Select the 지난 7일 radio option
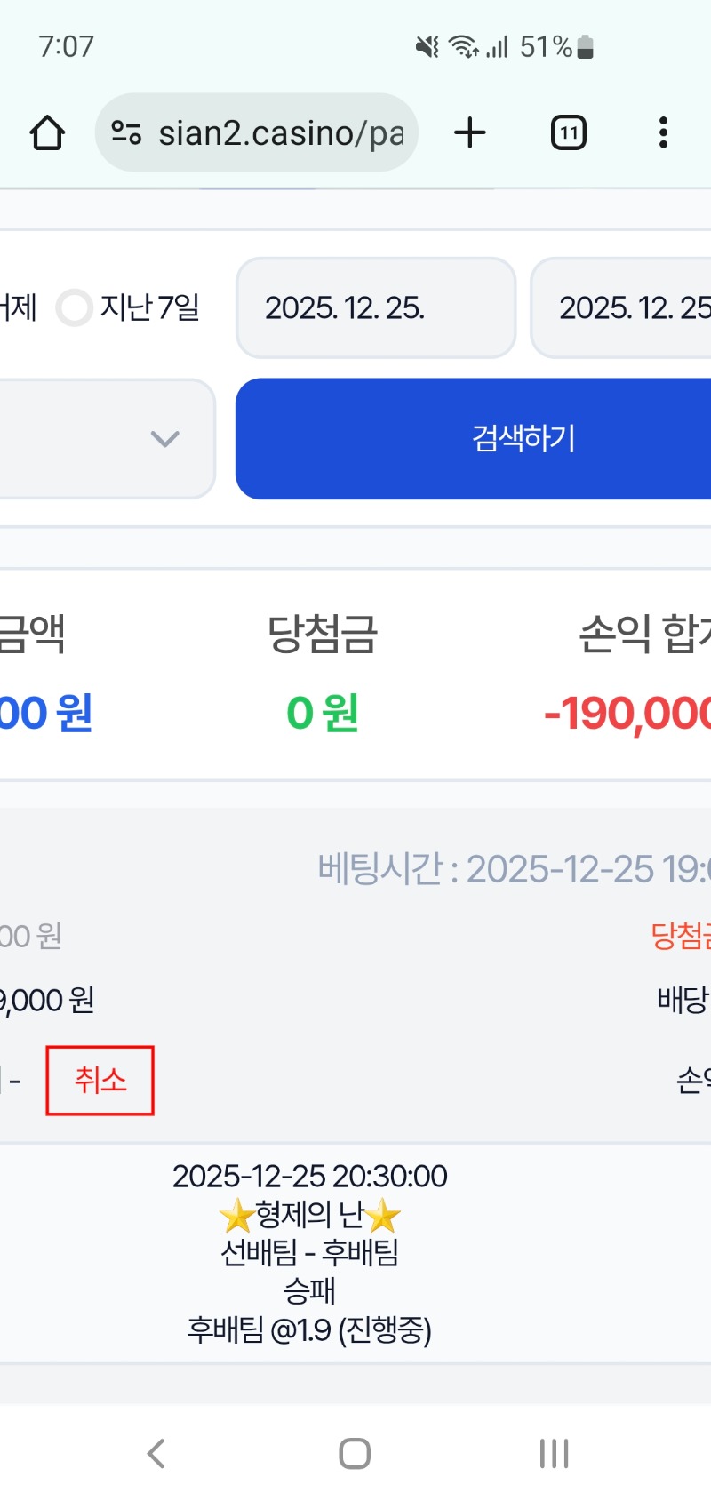The width and height of the screenshot is (711, 1501). 75,308
